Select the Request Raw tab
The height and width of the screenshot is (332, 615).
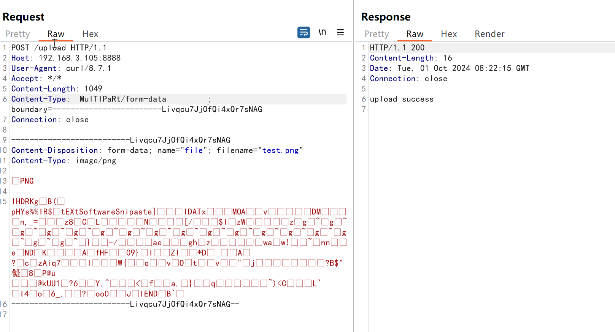click(56, 34)
